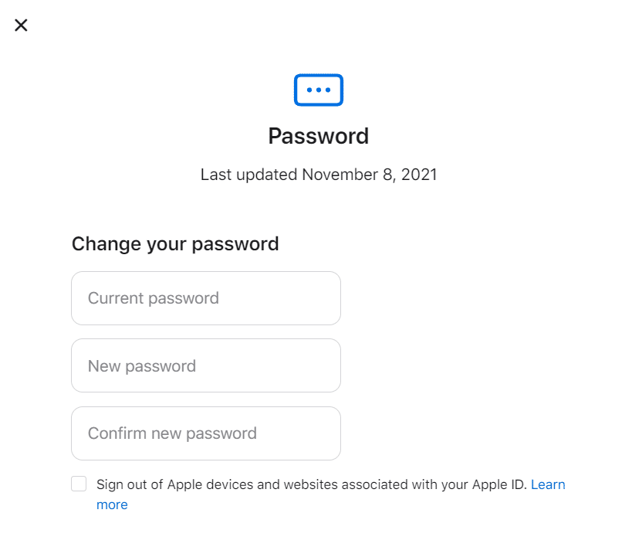
Task: Enable Sign out of Apple devices checkbox
Action: click(x=79, y=484)
